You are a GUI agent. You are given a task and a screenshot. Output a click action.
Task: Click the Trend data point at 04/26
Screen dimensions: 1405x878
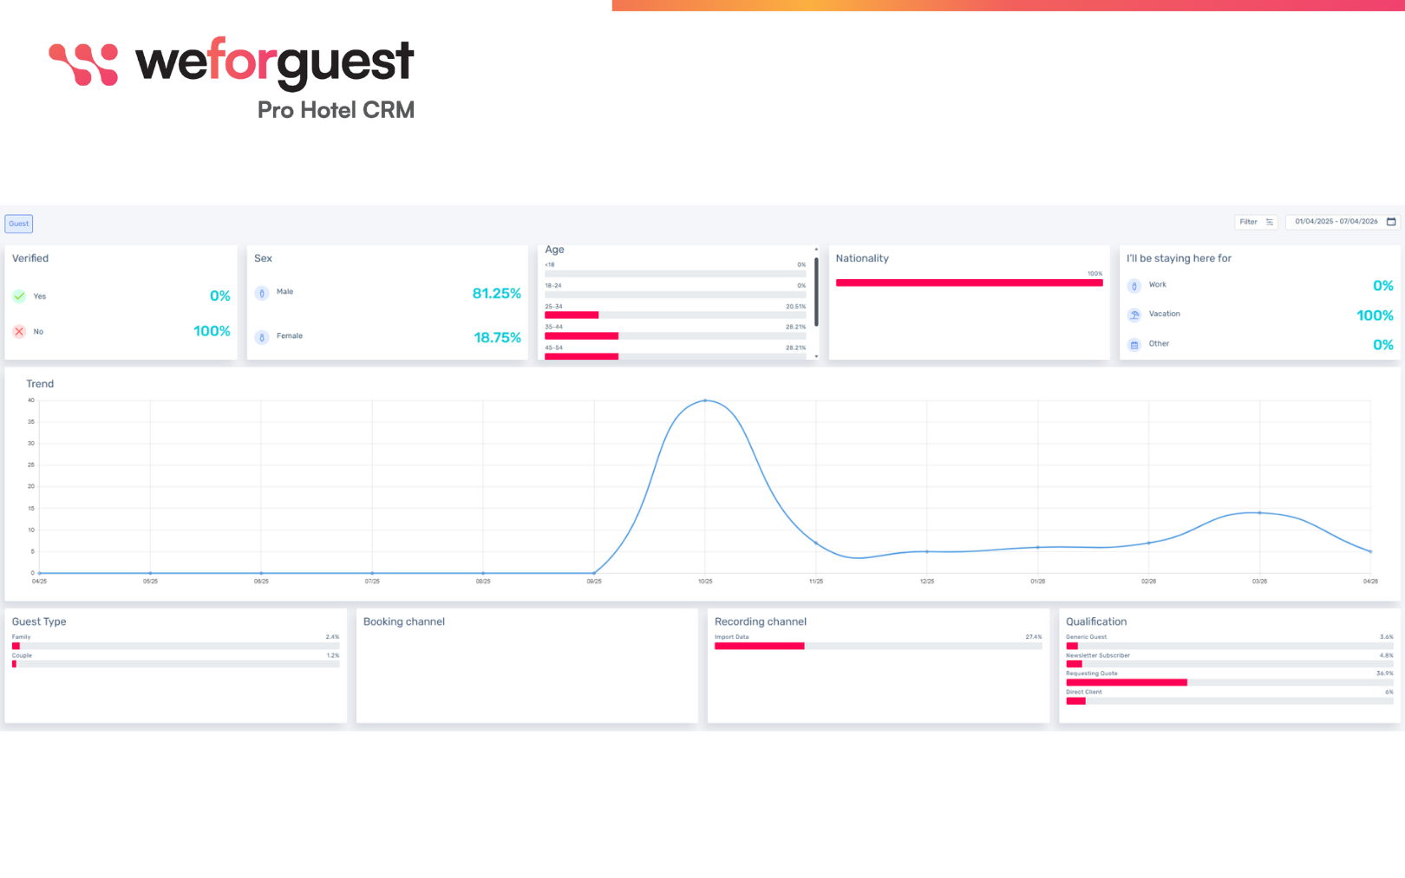[x=1370, y=551]
